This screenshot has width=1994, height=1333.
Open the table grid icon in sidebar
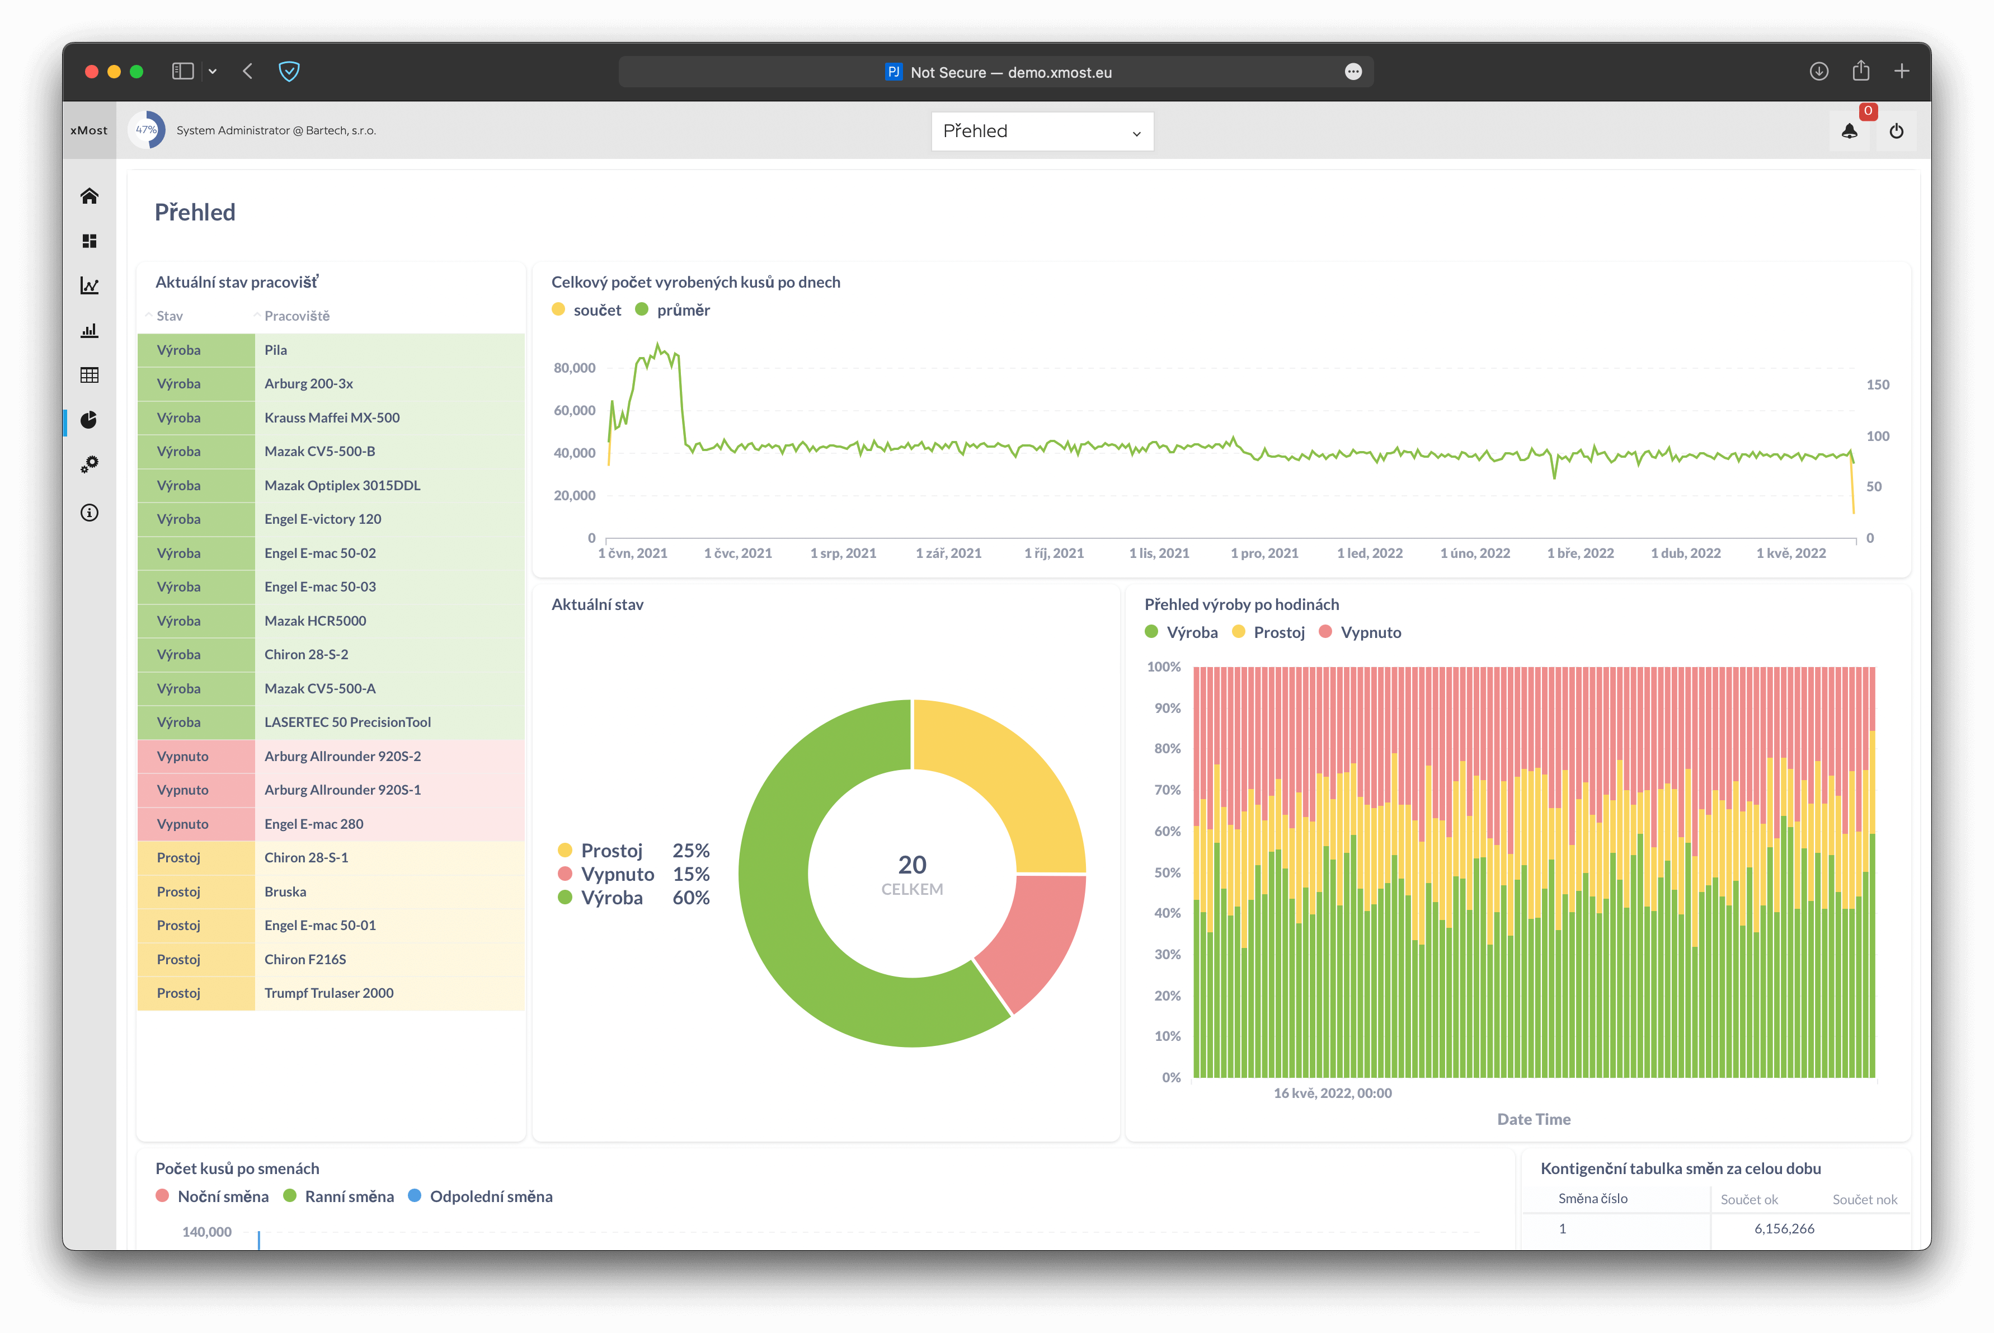90,375
